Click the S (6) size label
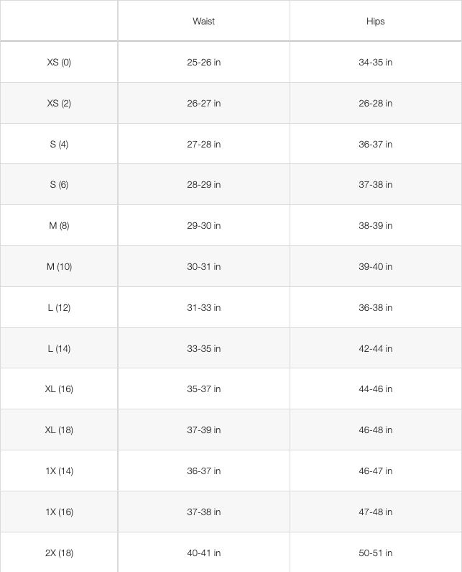Screen dimensions: 462x572 point(59,185)
